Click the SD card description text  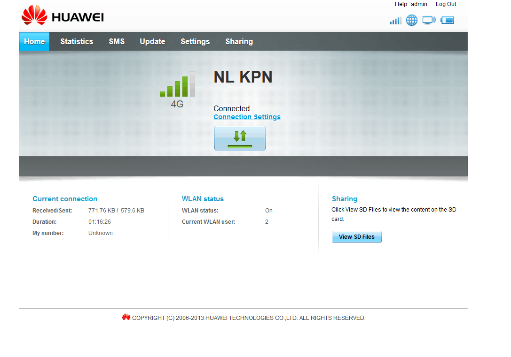(x=393, y=214)
